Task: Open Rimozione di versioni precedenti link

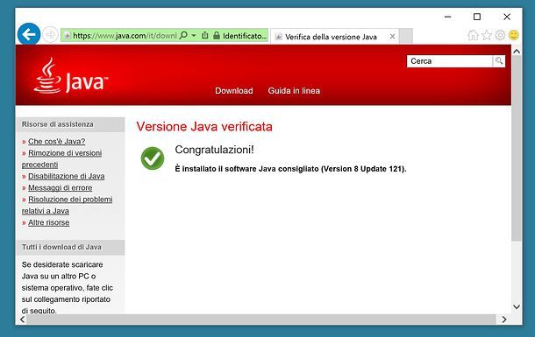Action: [61, 158]
